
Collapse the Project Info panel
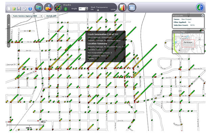[x=203, y=16]
